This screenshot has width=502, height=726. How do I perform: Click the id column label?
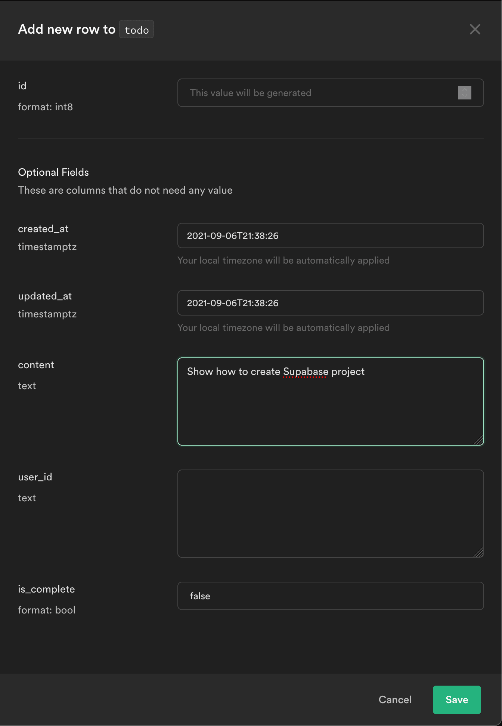[x=22, y=86]
